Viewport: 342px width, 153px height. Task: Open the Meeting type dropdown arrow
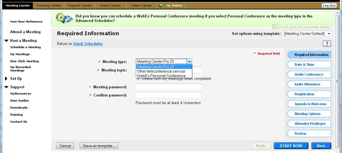tap(189, 62)
